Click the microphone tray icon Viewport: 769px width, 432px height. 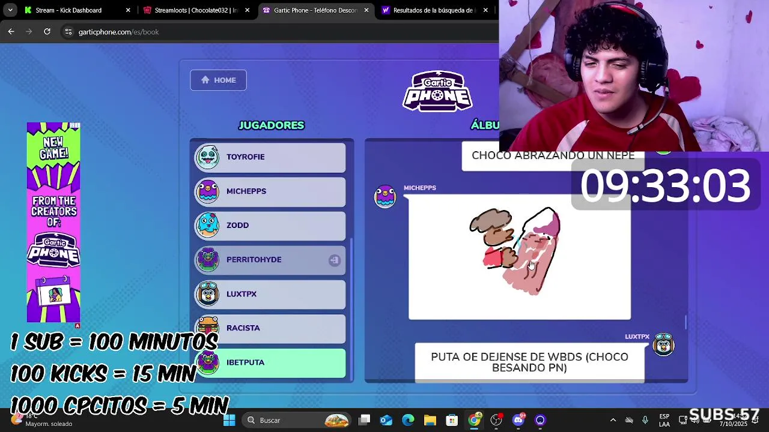pos(645,420)
